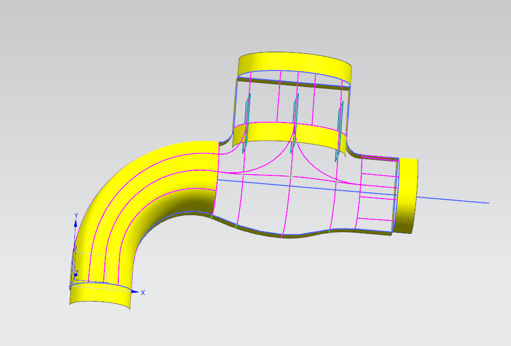511x346 pixels.
Task: Select the green point at tee junction center
Action: click(291, 176)
